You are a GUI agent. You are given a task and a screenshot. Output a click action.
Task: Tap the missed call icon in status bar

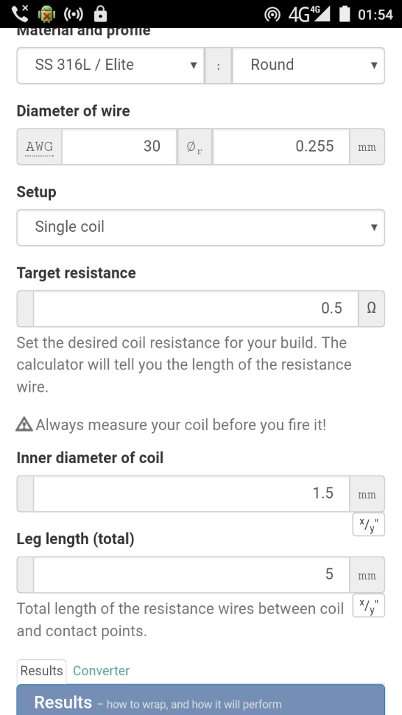pos(20,14)
